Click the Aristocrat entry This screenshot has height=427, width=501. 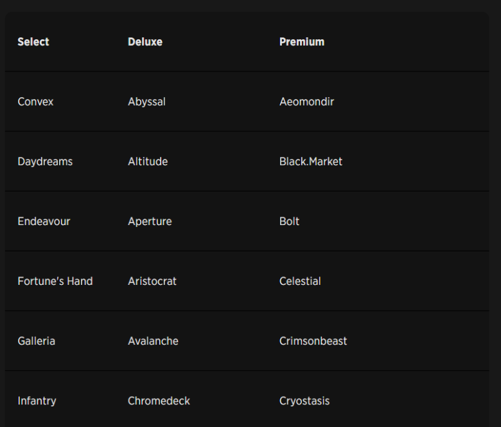tap(152, 281)
